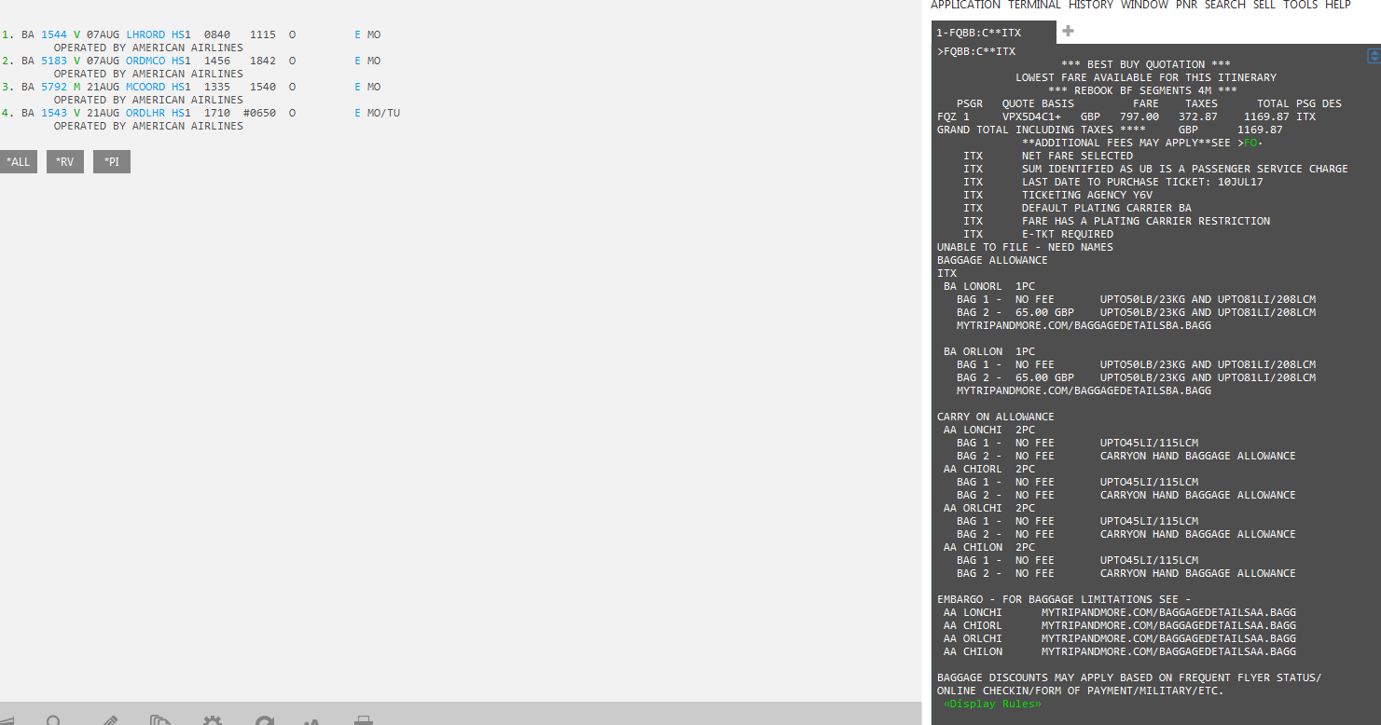Viewport: 1381px width, 725px height.
Task: Click the MCOORD city pair link
Action: [145, 87]
